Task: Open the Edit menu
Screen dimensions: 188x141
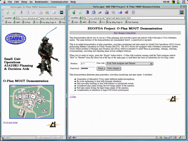Action: 17,2
